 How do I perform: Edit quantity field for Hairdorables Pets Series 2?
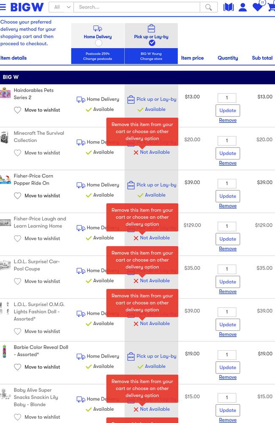pos(227,98)
